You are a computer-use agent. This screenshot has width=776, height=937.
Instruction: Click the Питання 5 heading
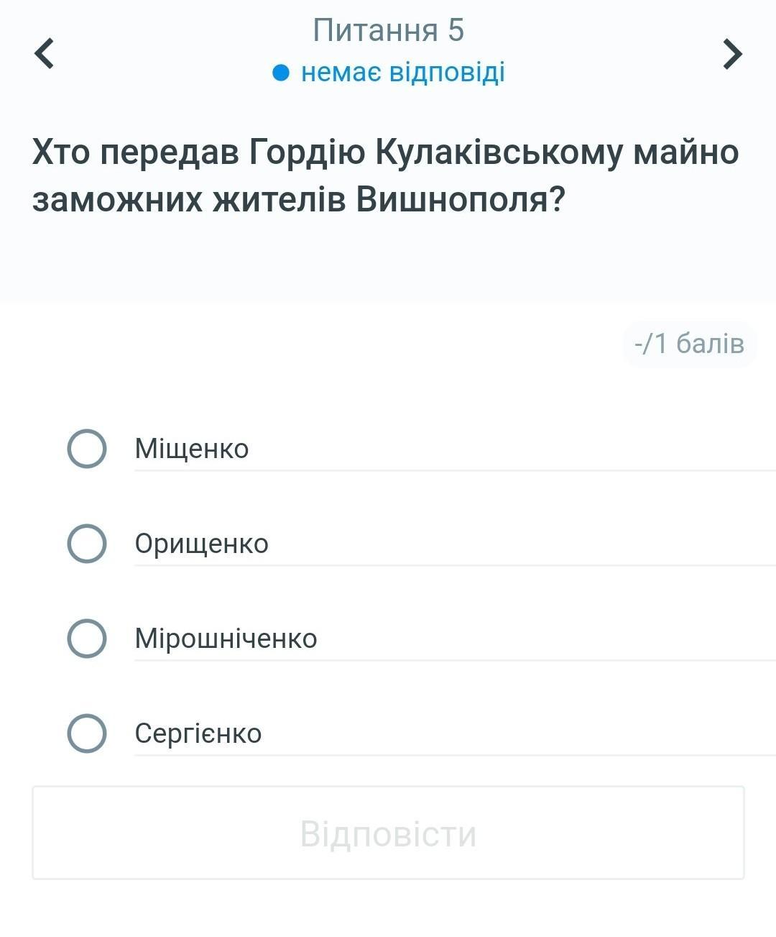(x=388, y=30)
